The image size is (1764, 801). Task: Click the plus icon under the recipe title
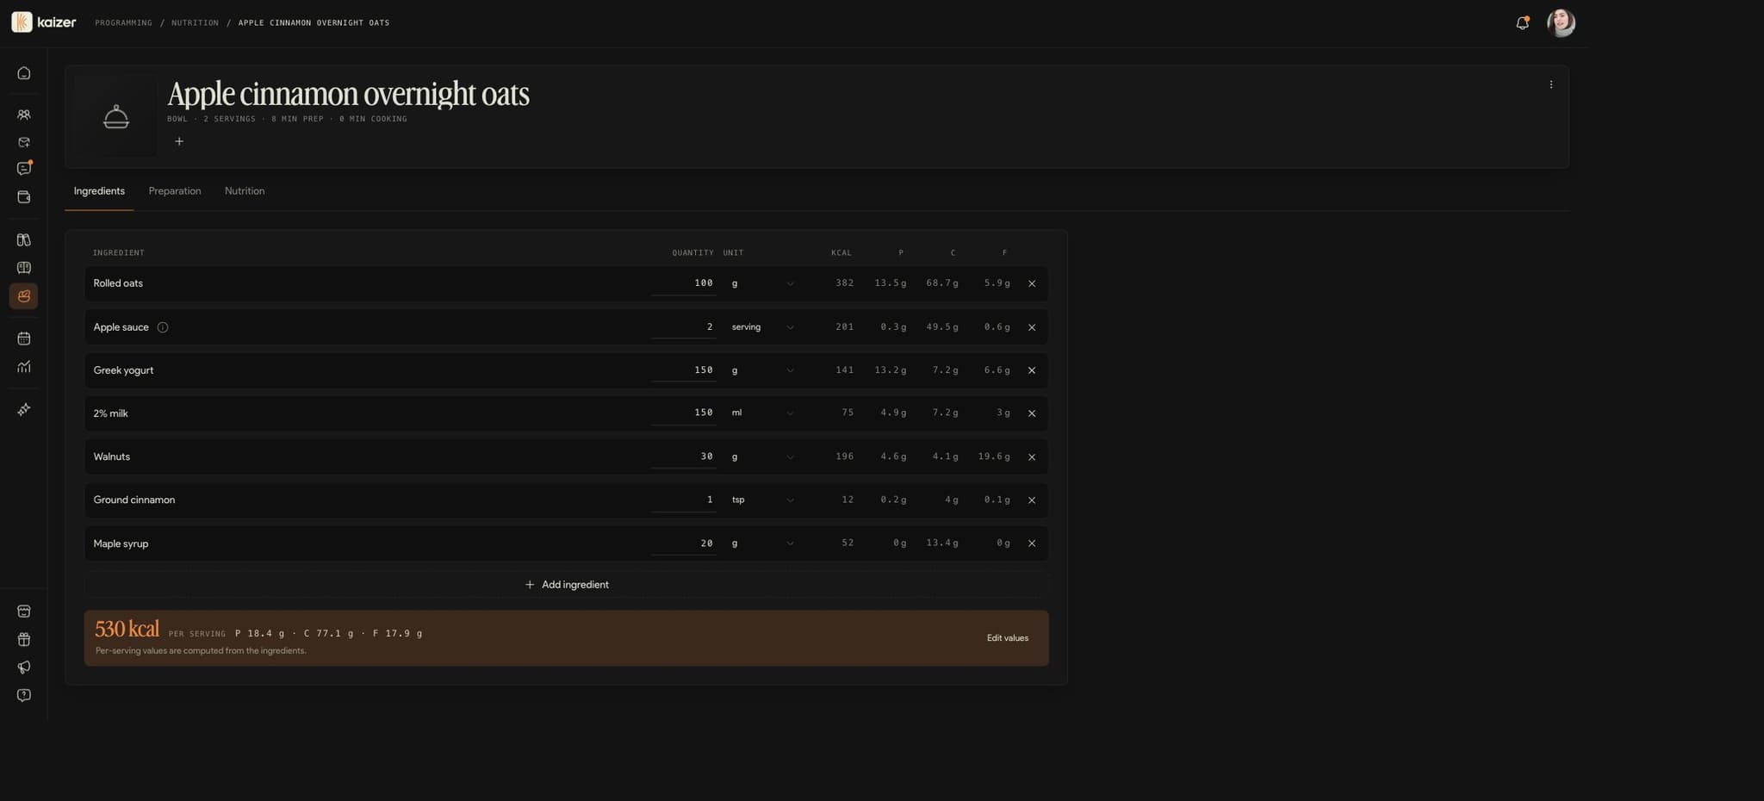click(x=179, y=141)
